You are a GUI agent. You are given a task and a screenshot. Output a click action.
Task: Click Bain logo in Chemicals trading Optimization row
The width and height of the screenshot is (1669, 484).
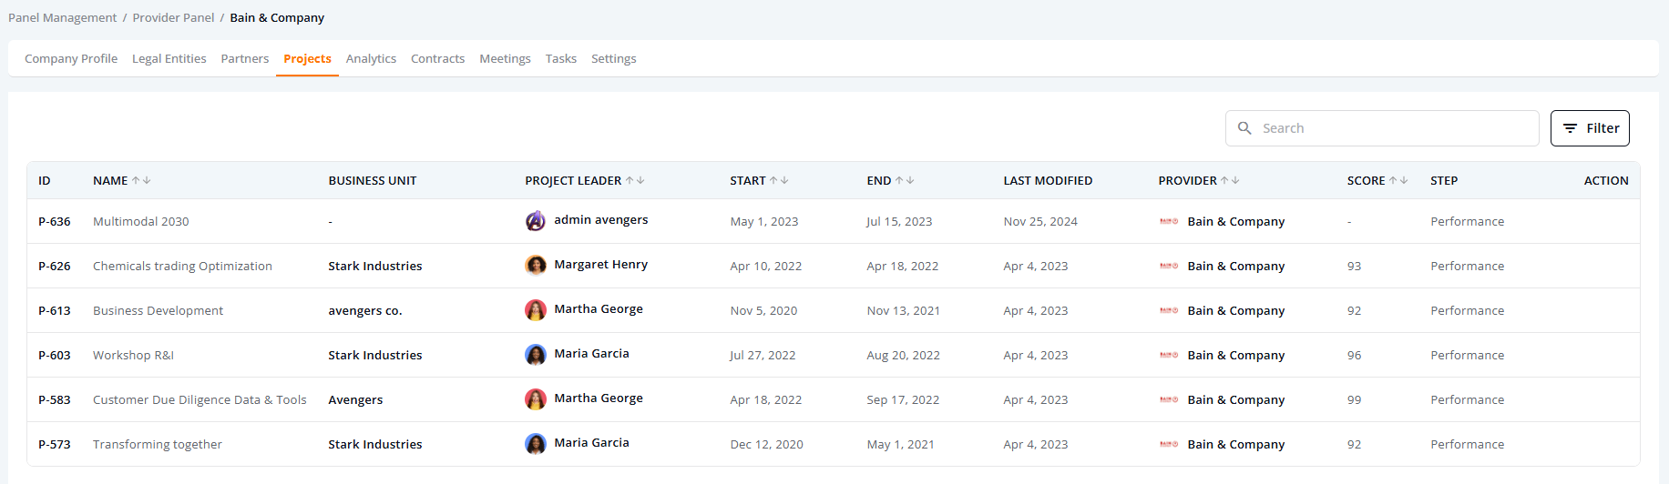[x=1169, y=266]
